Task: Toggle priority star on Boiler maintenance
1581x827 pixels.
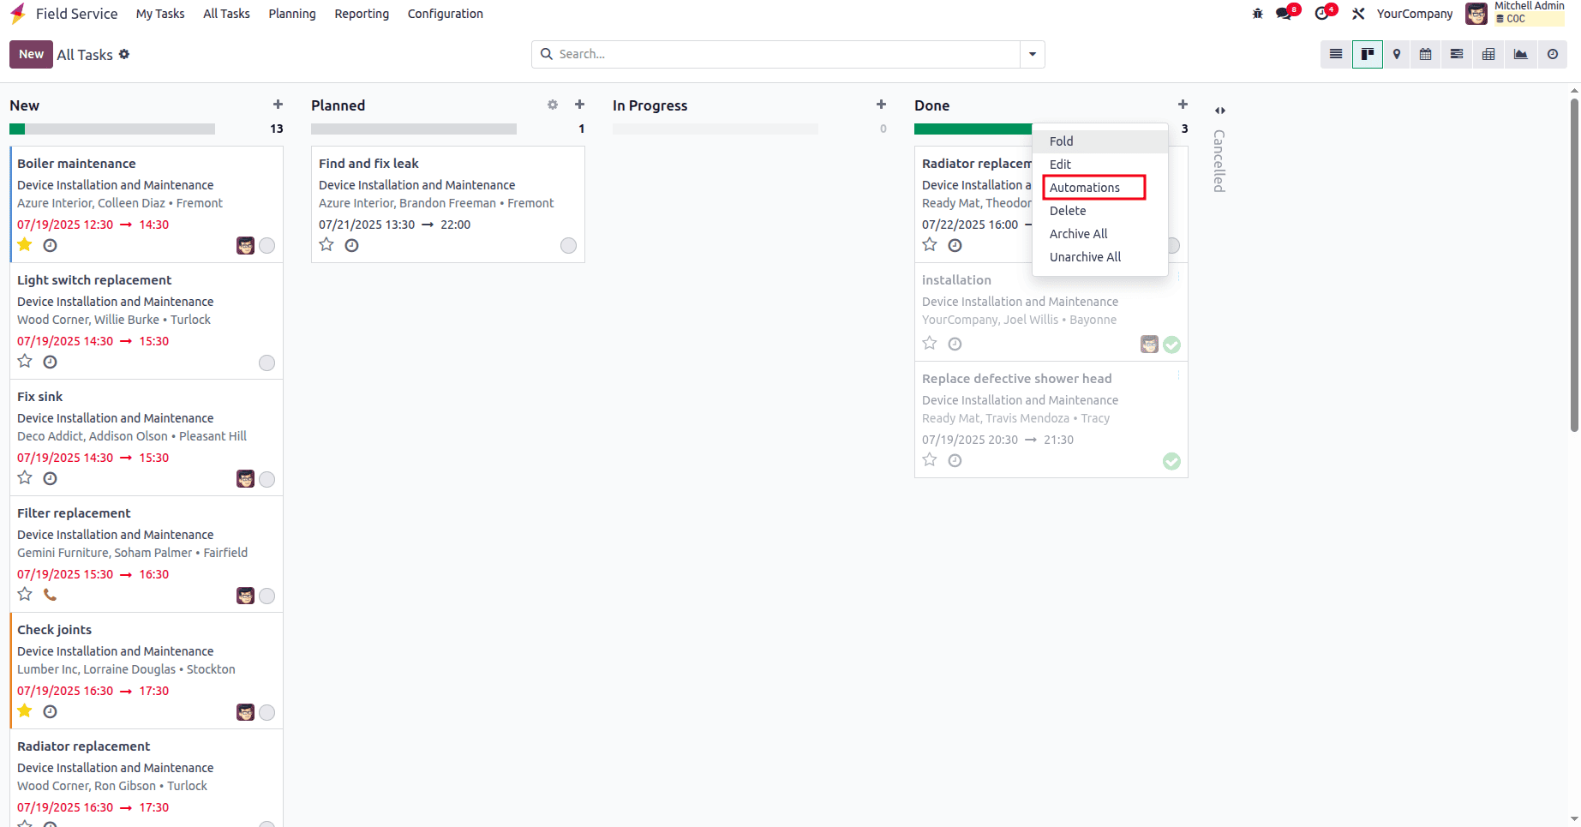Action: point(25,245)
